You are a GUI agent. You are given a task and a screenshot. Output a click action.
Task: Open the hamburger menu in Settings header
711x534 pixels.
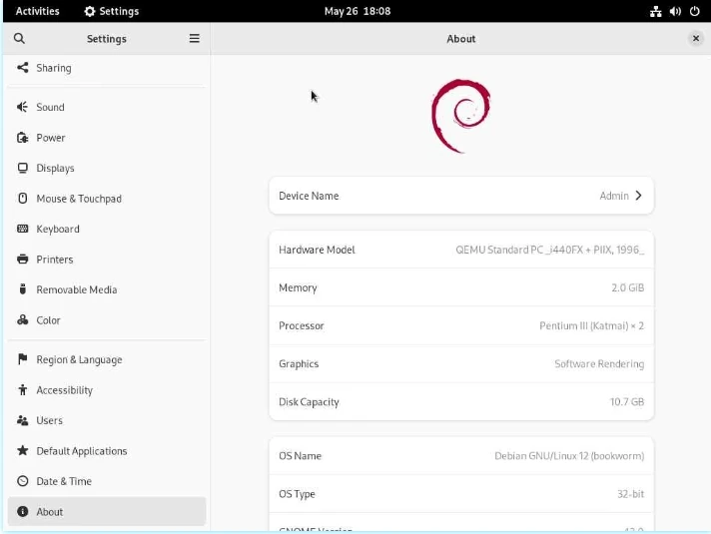pos(194,39)
